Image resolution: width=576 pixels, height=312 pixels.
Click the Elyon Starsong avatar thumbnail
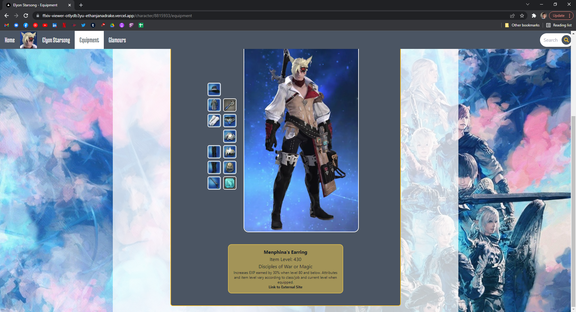(x=28, y=40)
